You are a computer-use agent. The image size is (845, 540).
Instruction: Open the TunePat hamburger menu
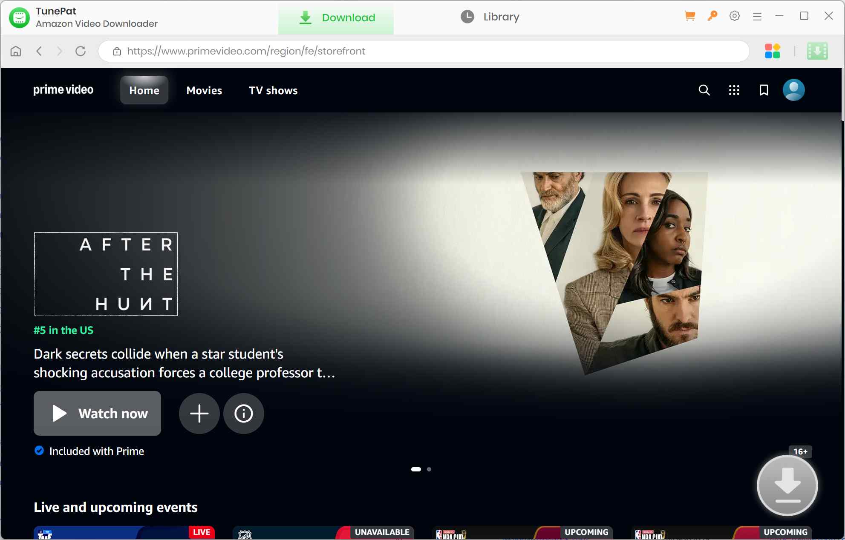pos(757,16)
